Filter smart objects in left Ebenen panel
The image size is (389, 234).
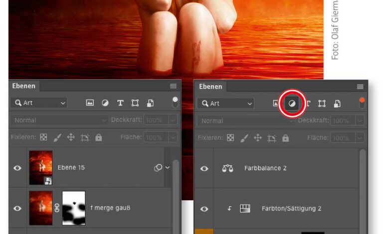point(150,103)
